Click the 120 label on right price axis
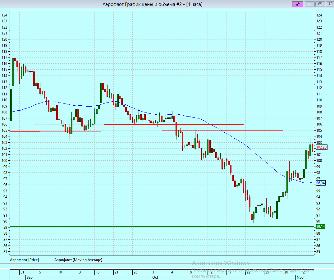The height and width of the screenshot is (280, 334). pos(319,39)
